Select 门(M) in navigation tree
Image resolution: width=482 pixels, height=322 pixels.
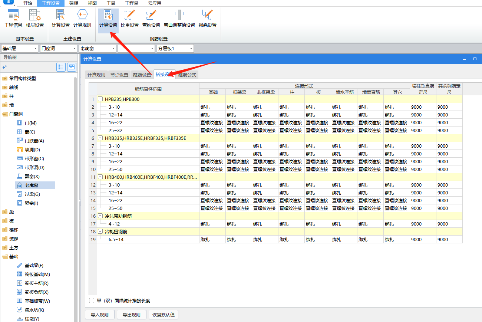coord(27,123)
